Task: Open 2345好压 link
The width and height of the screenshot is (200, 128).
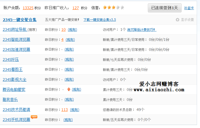Action: click(11, 60)
